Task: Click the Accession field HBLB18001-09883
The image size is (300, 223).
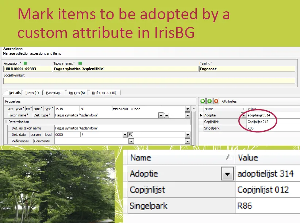Action: 27,69
